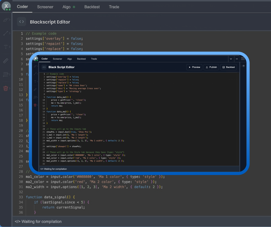271x227 pixels.
Task: Select the brush drawing tool in the large sidebar
Action: coord(6,20)
